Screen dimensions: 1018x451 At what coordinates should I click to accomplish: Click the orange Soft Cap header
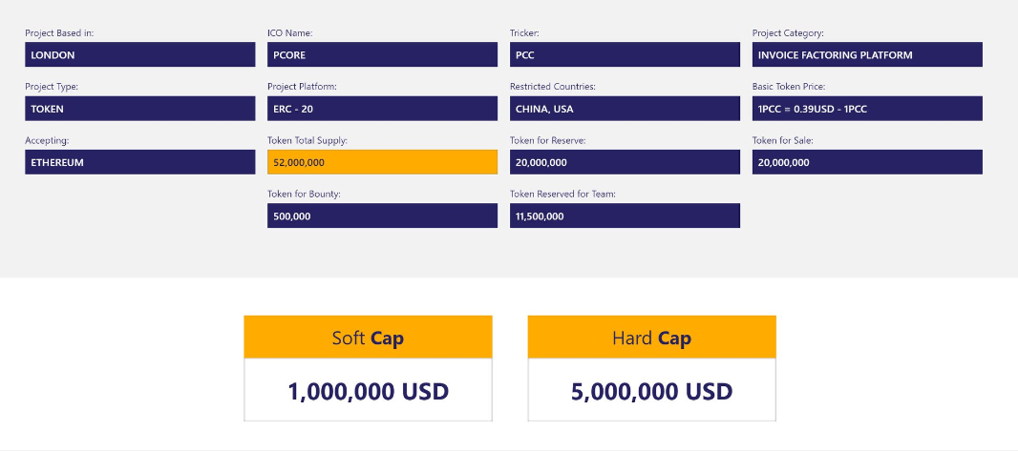368,338
